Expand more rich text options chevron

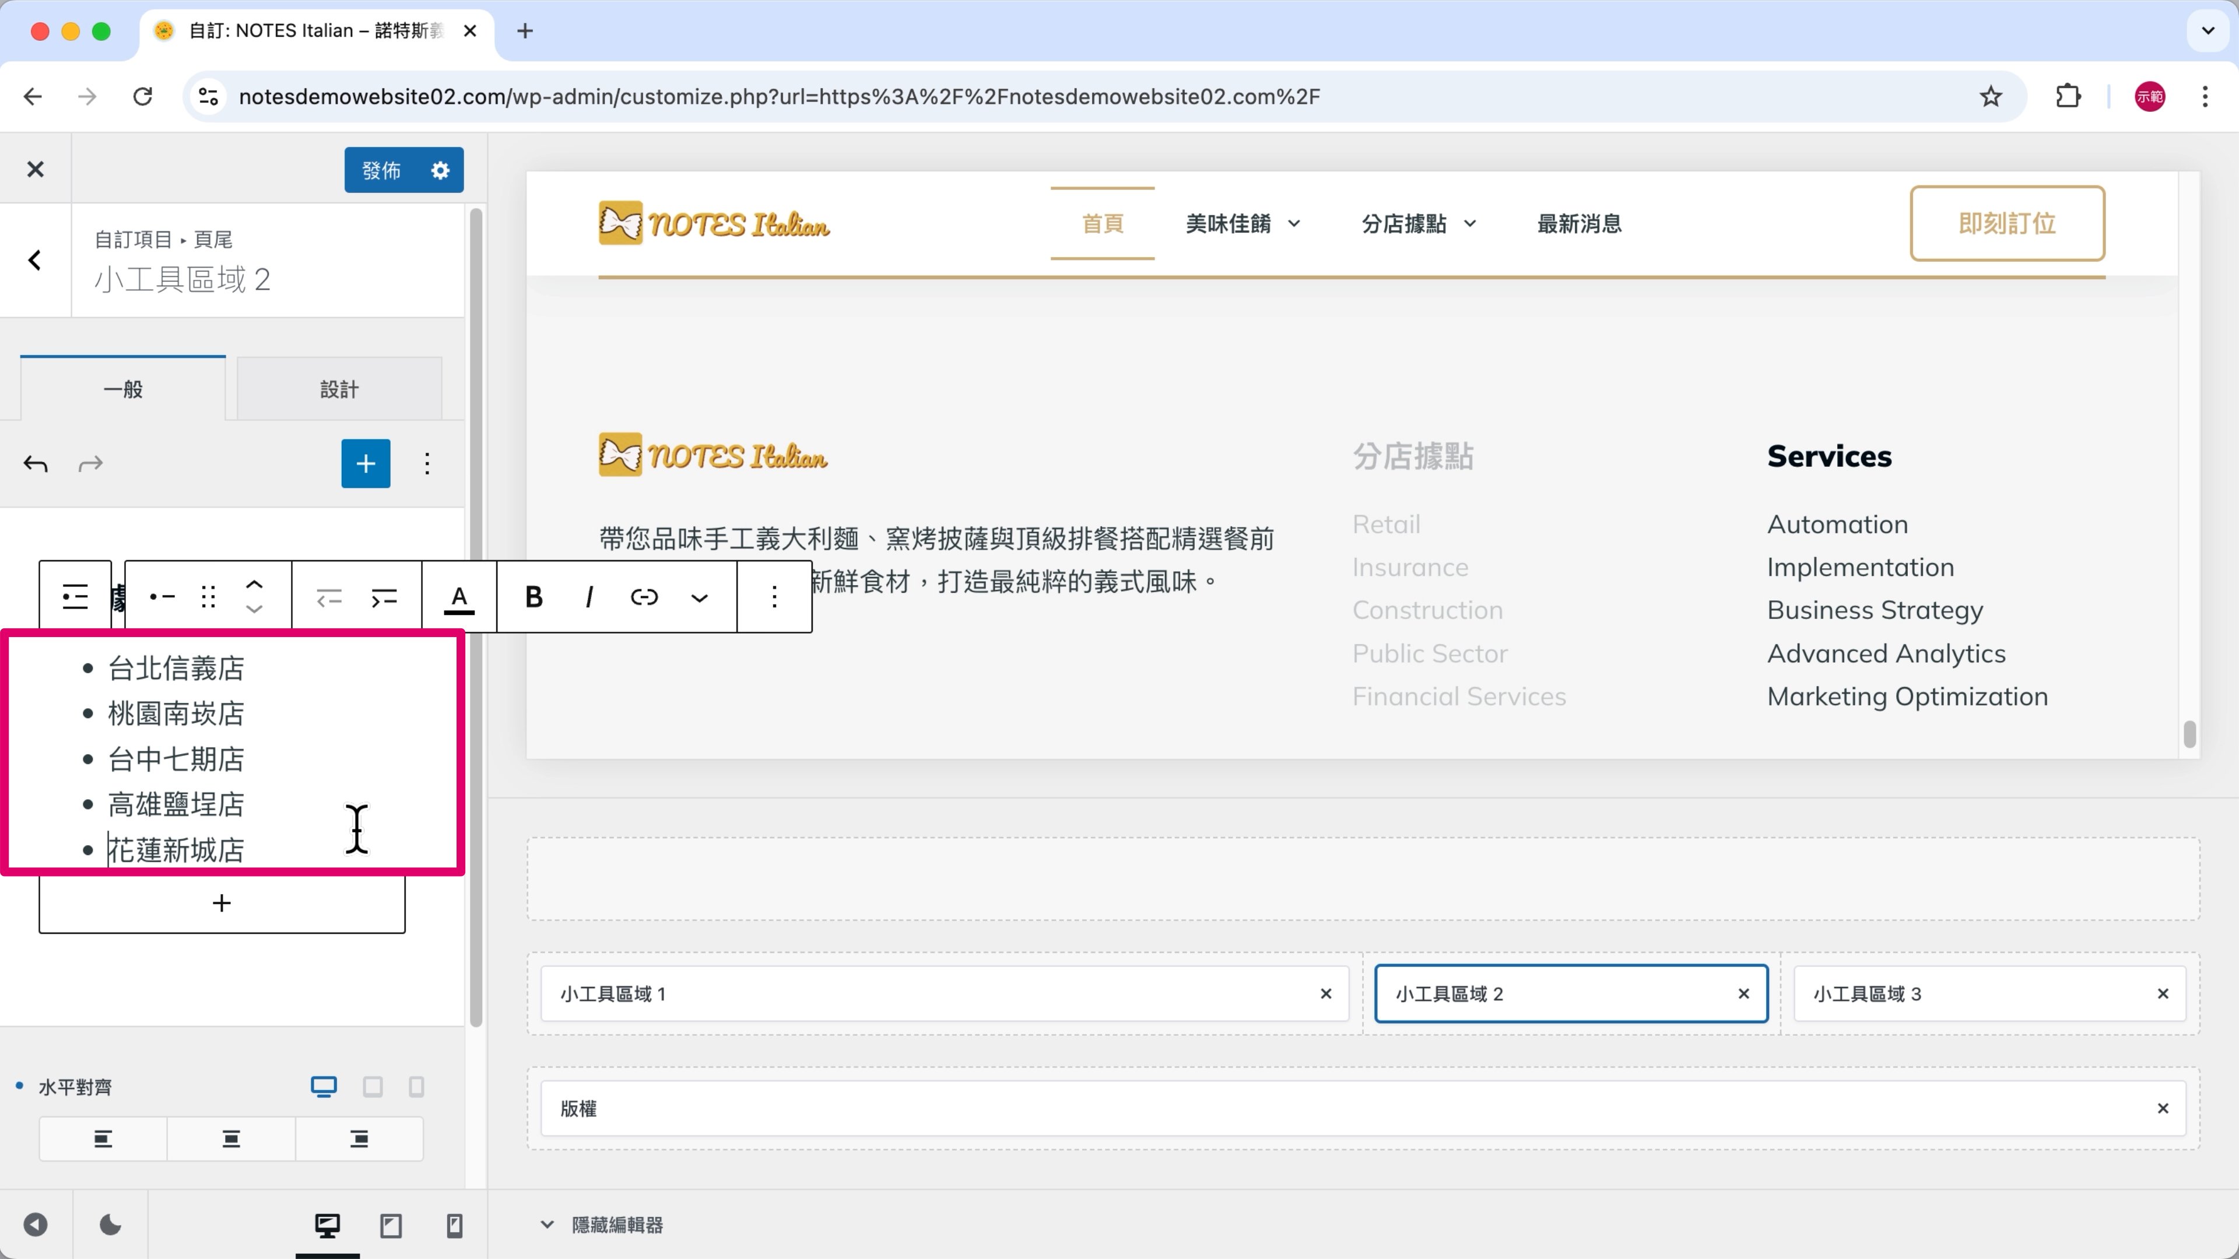(x=700, y=597)
